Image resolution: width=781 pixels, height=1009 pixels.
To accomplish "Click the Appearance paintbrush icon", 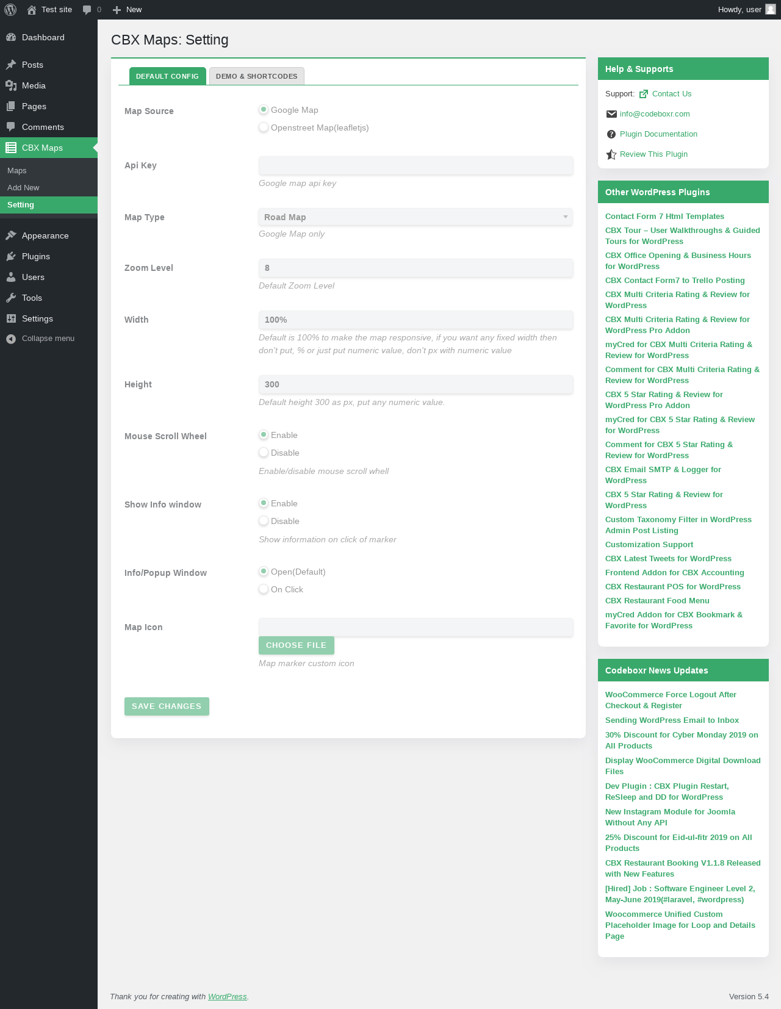I will pyautogui.click(x=11, y=235).
